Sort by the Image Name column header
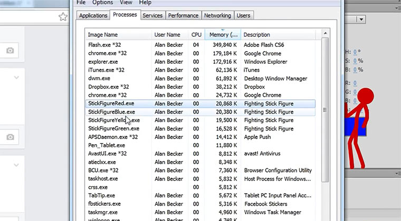 point(118,35)
